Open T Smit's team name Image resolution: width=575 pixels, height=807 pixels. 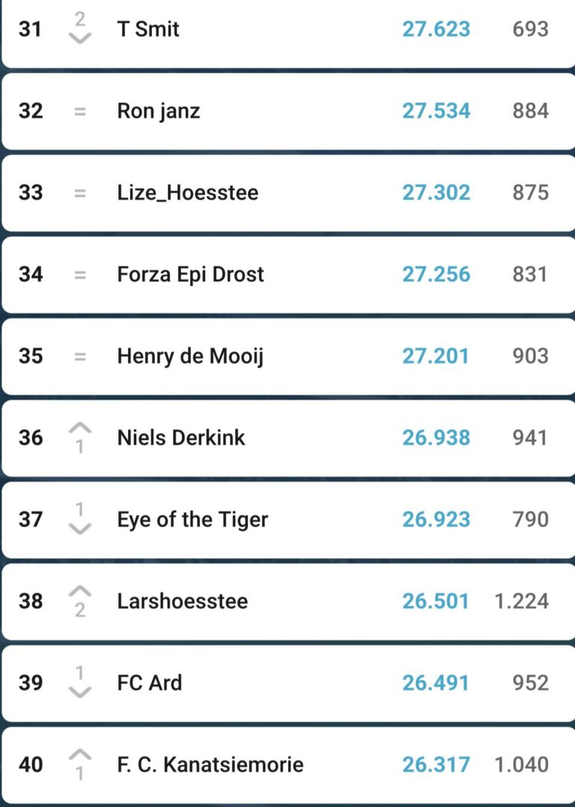[x=148, y=29]
